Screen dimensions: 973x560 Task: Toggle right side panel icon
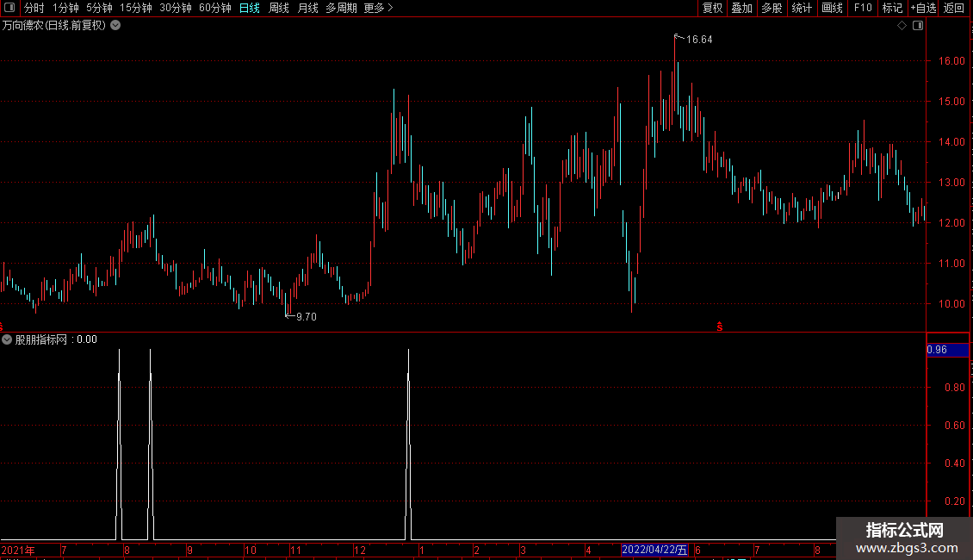918,26
